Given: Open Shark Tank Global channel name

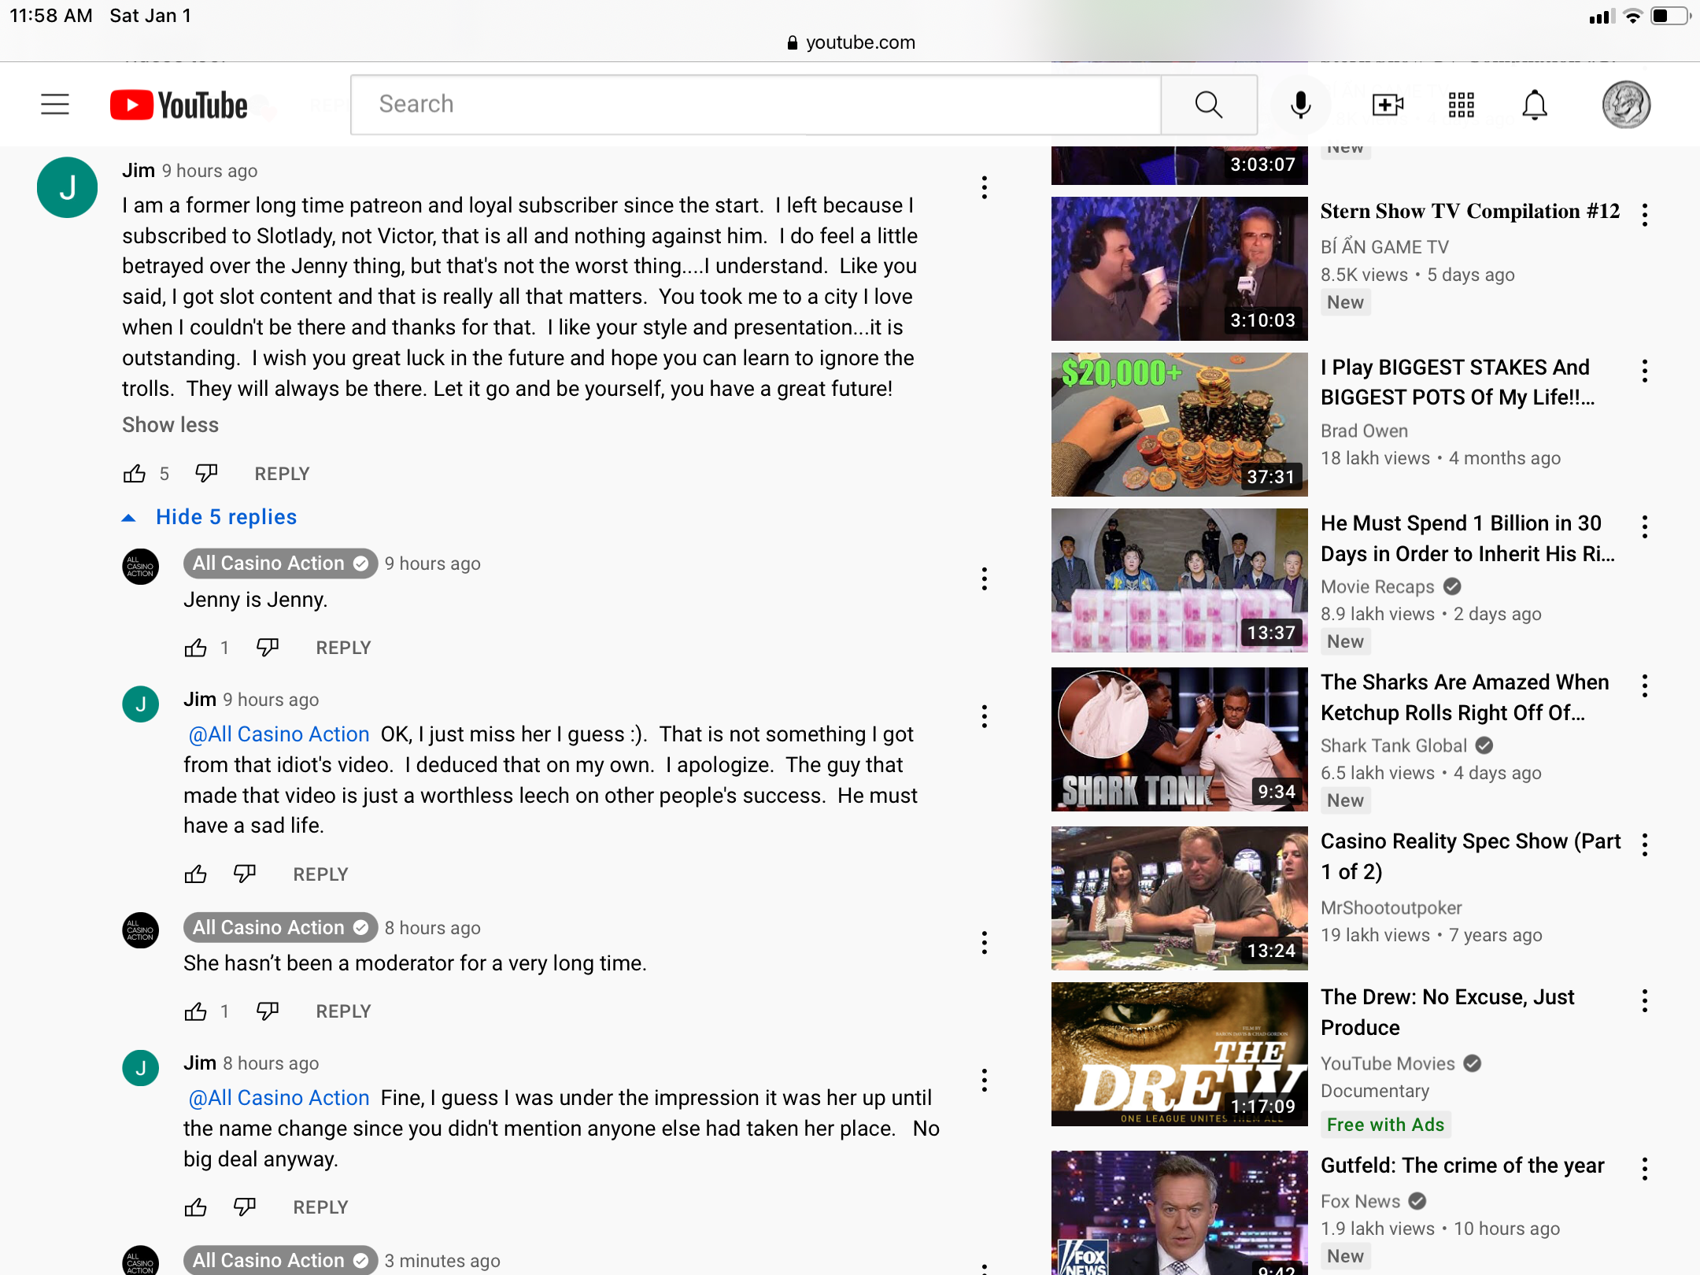Looking at the screenshot, I should (x=1394, y=745).
